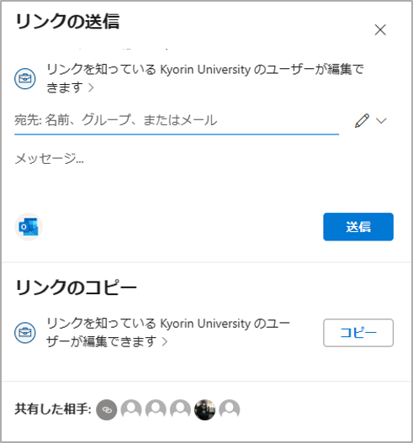Select the second gray person avatar in shared list

156,409
